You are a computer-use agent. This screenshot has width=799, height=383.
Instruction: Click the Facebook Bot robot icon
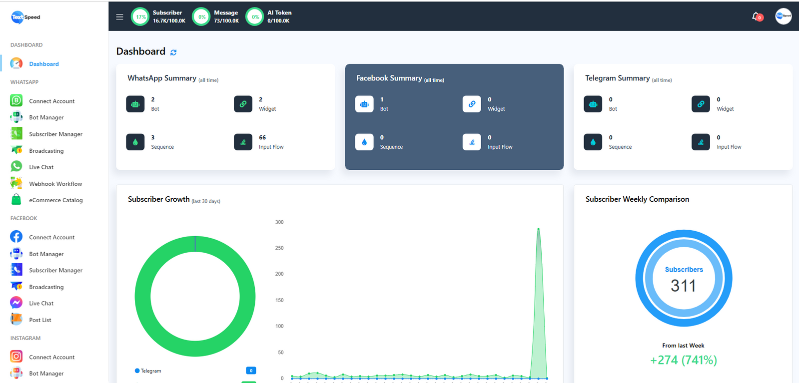pyautogui.click(x=364, y=104)
